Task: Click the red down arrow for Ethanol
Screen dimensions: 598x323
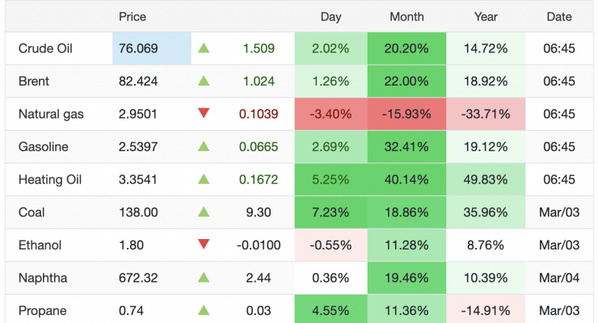Action: pos(204,245)
